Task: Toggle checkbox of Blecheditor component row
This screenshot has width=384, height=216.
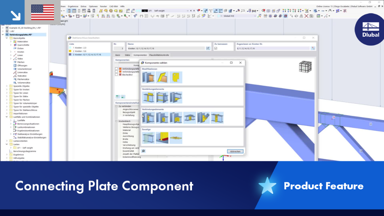Action: [x=116, y=75]
